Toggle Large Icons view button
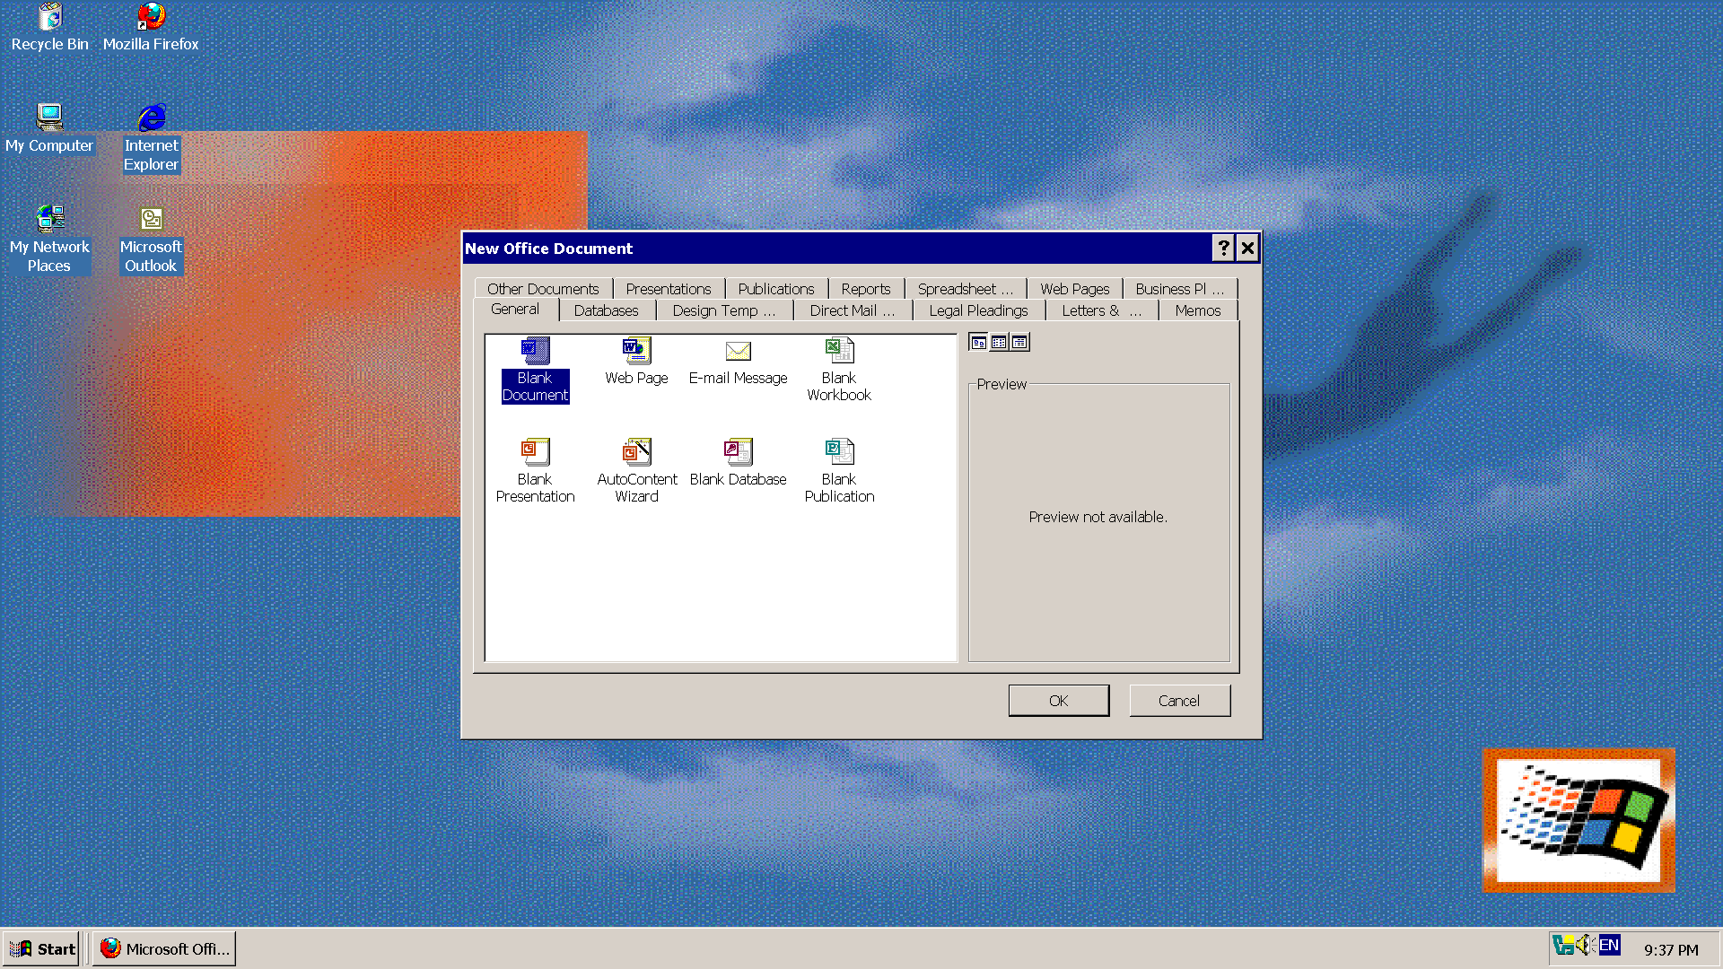Image resolution: width=1723 pixels, height=969 pixels. tap(978, 343)
